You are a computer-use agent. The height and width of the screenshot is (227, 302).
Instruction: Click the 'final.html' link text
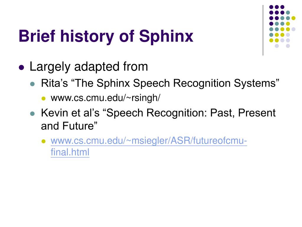pos(70,152)
